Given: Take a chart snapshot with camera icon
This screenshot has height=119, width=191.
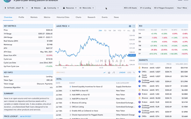Looking at the screenshot, I should [130, 26].
